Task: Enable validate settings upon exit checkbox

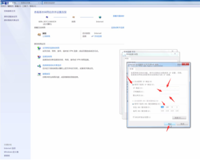Action: pos(133,117)
